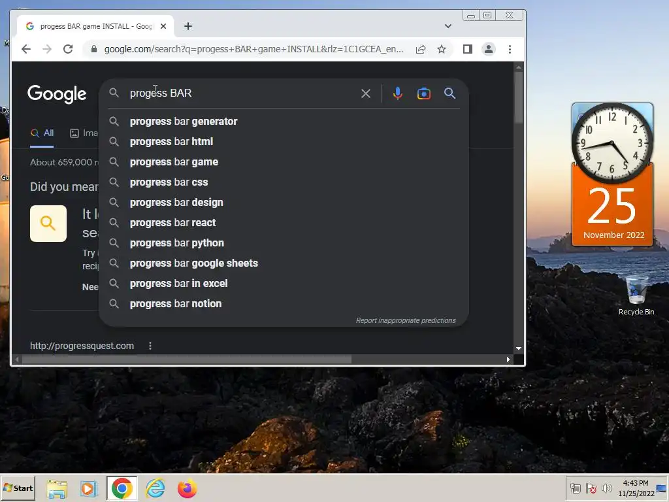This screenshot has height=502, width=669.
Task: Close the progess BAR game INSTALL tab
Action: [x=163, y=26]
